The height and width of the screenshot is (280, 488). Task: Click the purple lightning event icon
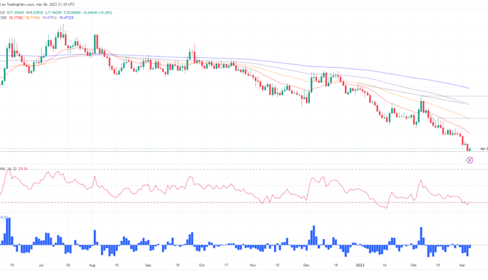[470, 159]
